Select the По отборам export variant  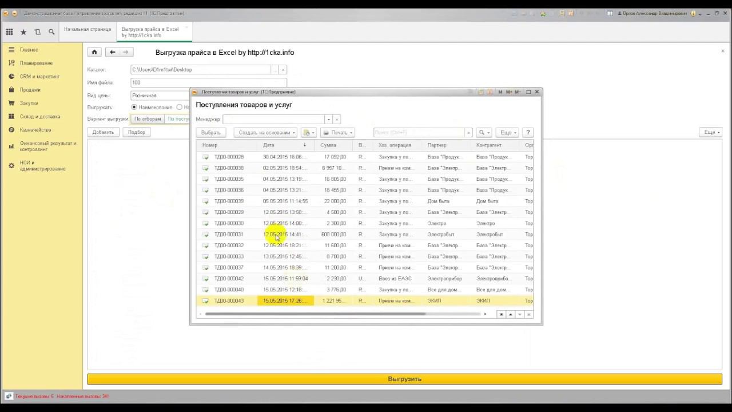148,119
